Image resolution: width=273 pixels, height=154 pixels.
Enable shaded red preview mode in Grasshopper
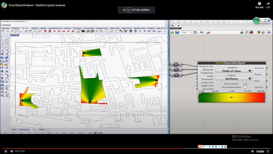tap(251, 32)
